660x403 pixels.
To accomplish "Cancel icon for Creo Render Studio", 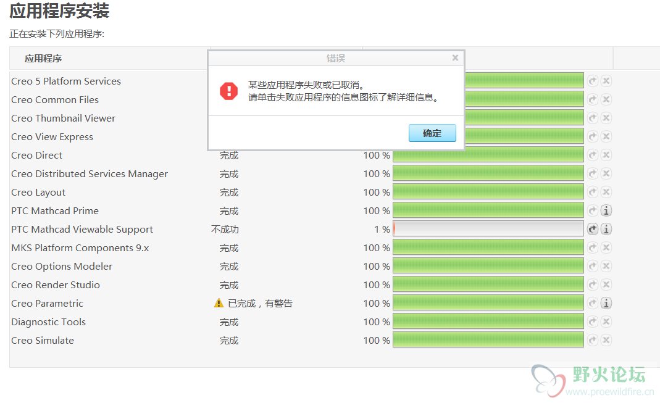I will pyautogui.click(x=606, y=285).
